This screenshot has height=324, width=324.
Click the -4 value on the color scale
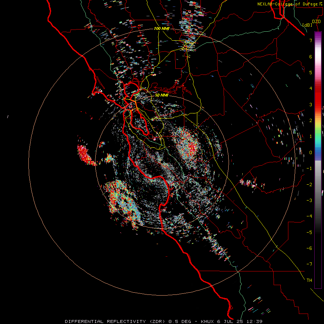[x=309, y=216]
